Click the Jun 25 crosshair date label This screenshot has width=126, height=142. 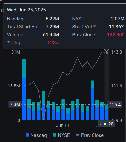[x=107, y=124]
